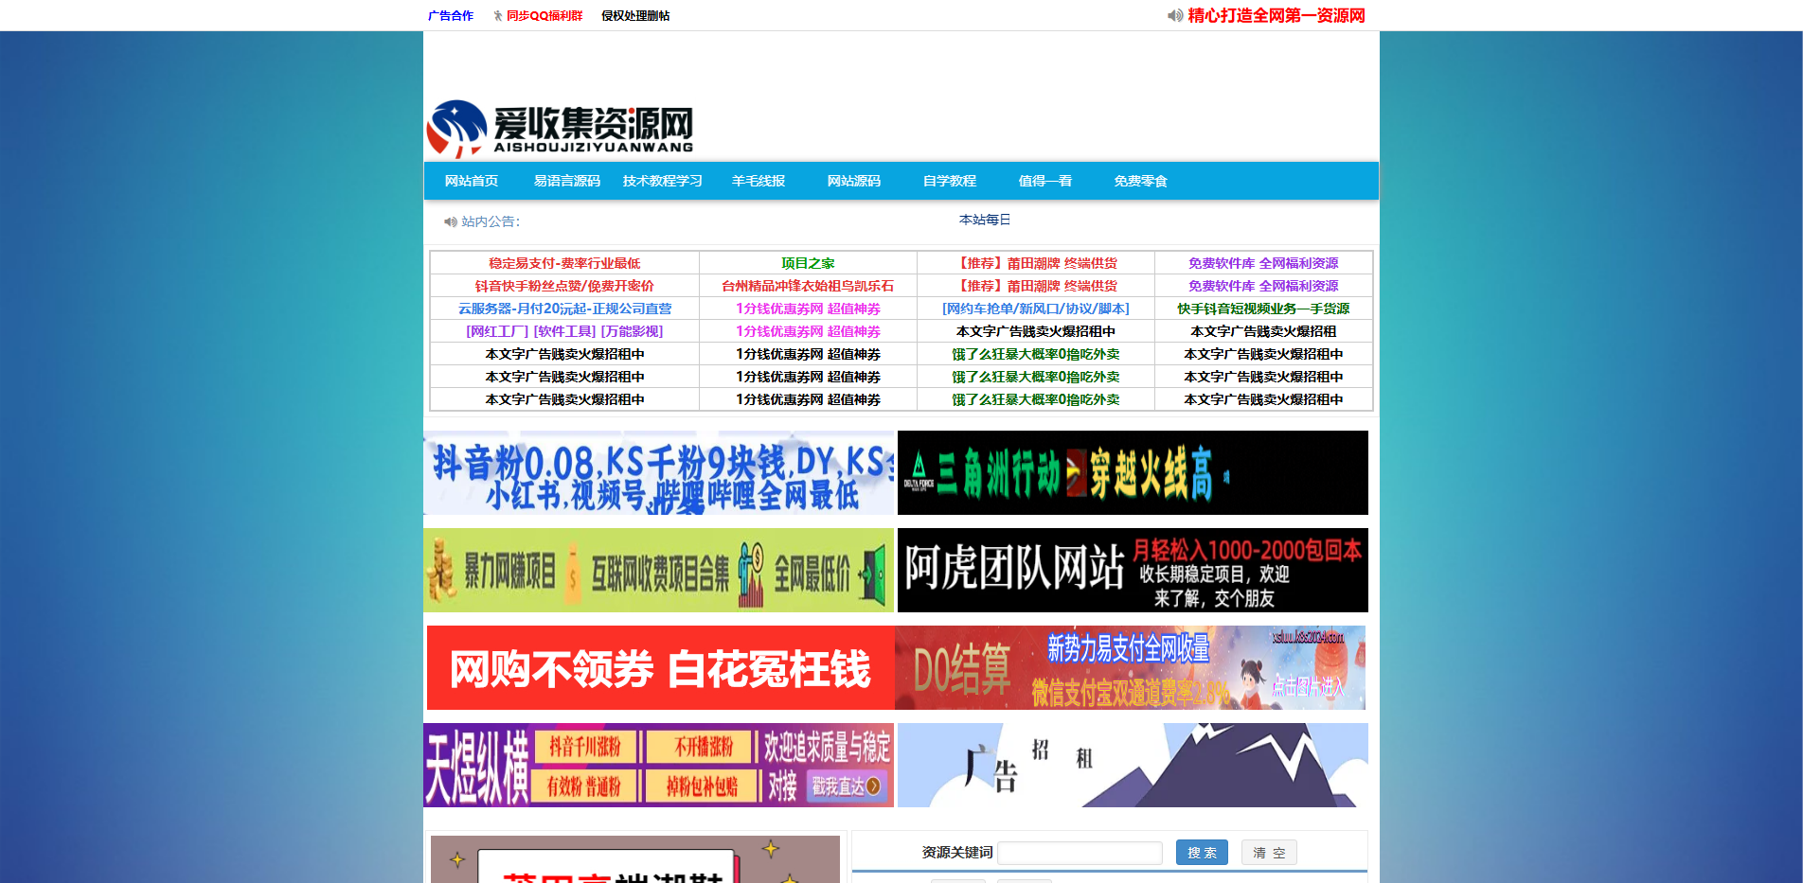This screenshot has width=1803, height=883.
Task: Open the 值得一看 navigation item
Action: coord(1044,181)
